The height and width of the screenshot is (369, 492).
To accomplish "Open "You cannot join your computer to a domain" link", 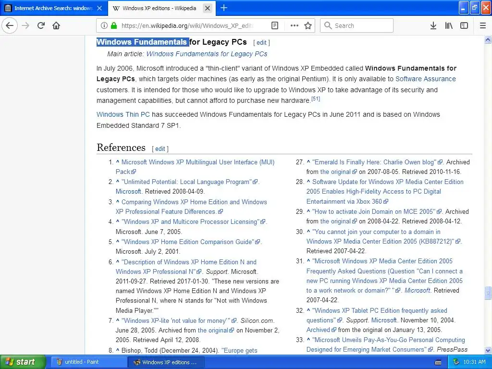I will 376,232.
